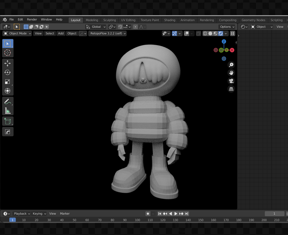Switch to the Geometry Nodes tab
The width and height of the screenshot is (288, 235).
253,20
